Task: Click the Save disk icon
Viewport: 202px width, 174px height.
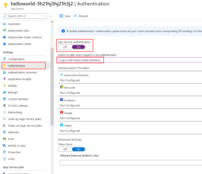Action: [x=61, y=16]
